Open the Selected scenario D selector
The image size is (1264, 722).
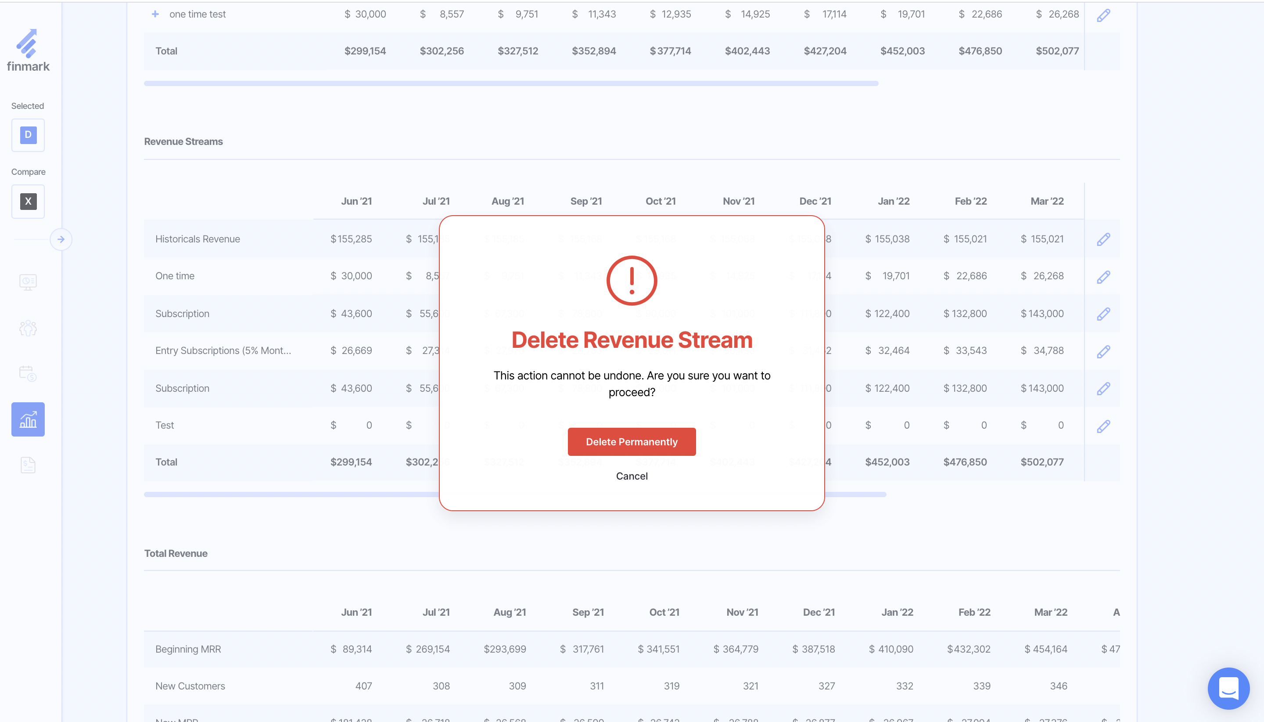(x=28, y=135)
